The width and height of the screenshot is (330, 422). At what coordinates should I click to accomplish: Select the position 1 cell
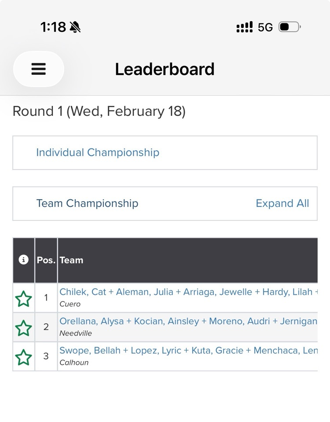[46, 298]
